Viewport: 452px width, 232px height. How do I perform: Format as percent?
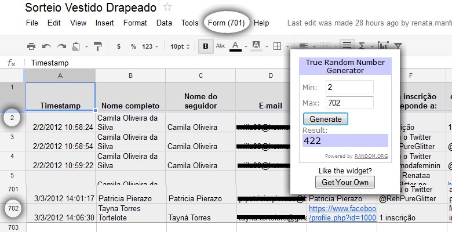pyautogui.click(x=133, y=46)
